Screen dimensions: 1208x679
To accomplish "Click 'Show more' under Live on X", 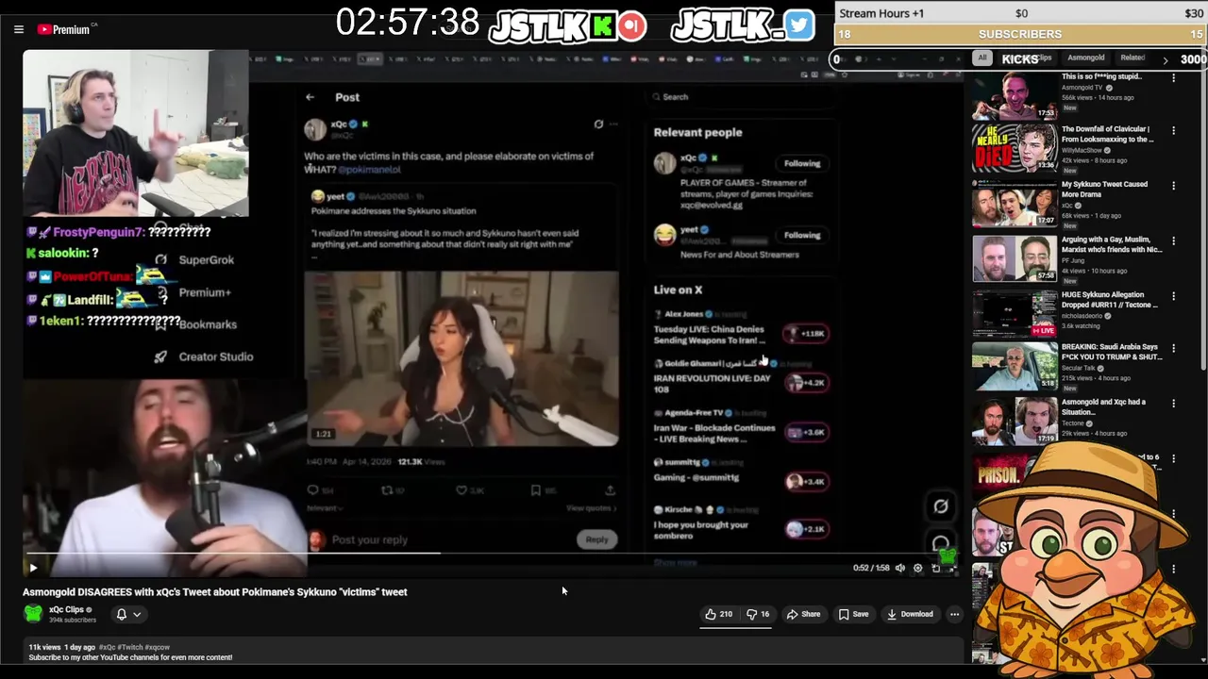I will (675, 563).
